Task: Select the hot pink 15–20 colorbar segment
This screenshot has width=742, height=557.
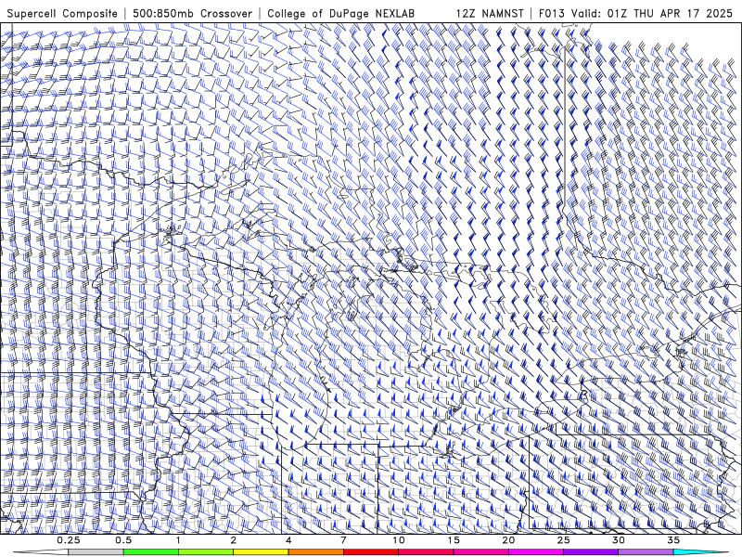Action: tap(480, 552)
